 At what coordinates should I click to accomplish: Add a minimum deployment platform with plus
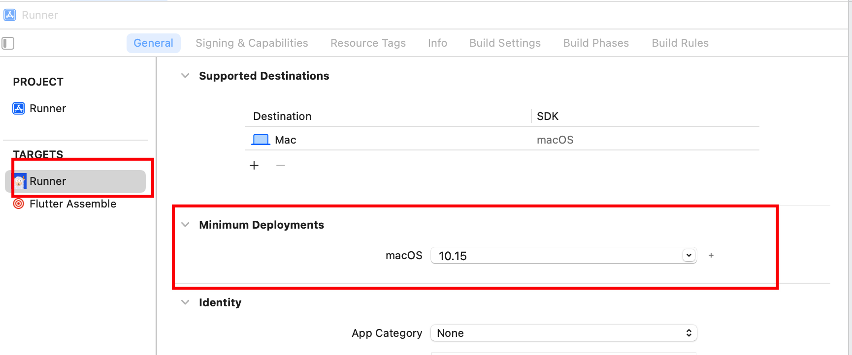click(x=711, y=255)
